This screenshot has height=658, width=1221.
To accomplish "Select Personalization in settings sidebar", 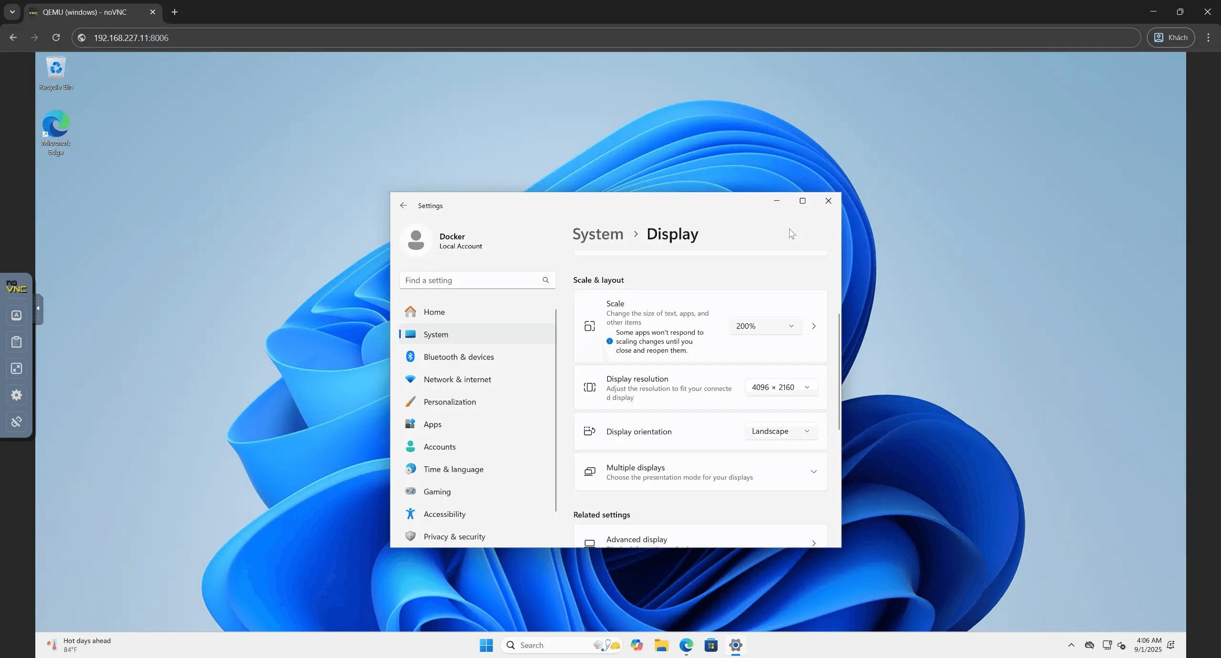I will point(449,402).
